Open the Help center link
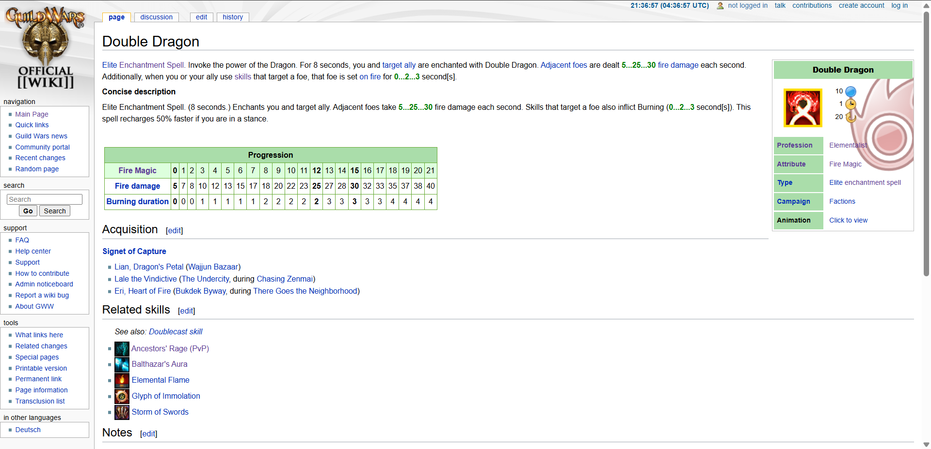The width and height of the screenshot is (931, 449). (33, 251)
